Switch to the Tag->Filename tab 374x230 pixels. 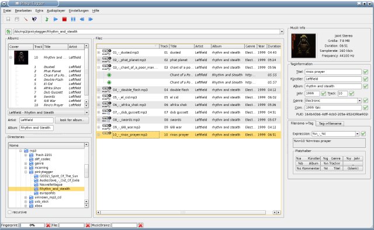(x=330, y=123)
